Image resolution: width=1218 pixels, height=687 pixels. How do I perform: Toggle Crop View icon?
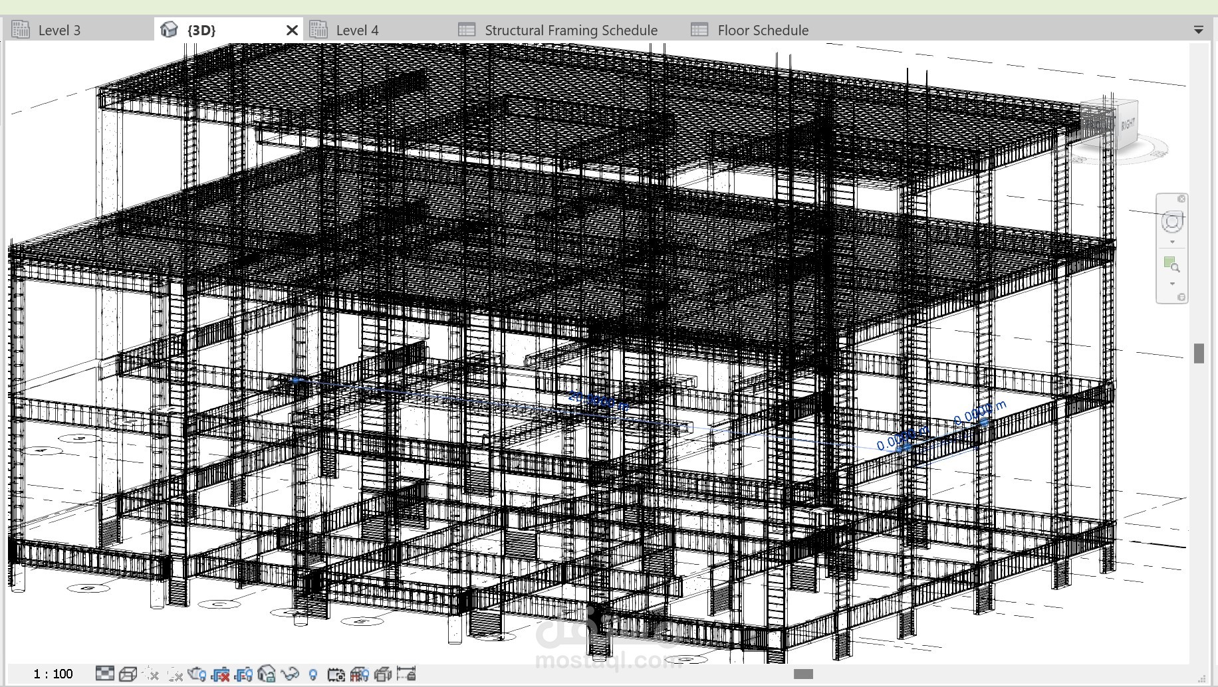pyautogui.click(x=220, y=674)
